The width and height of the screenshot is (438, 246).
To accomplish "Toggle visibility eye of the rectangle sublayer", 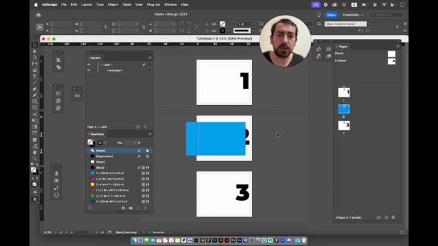I will click(x=89, y=70).
